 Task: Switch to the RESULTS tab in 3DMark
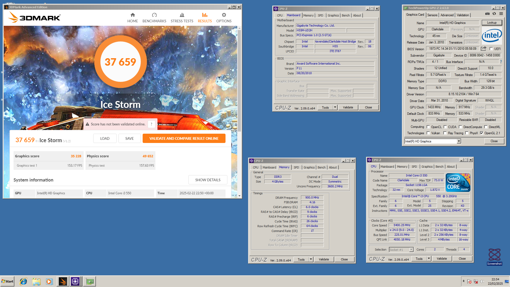pyautogui.click(x=205, y=18)
